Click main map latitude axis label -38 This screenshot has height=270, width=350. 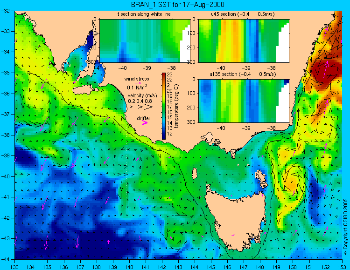6,135
